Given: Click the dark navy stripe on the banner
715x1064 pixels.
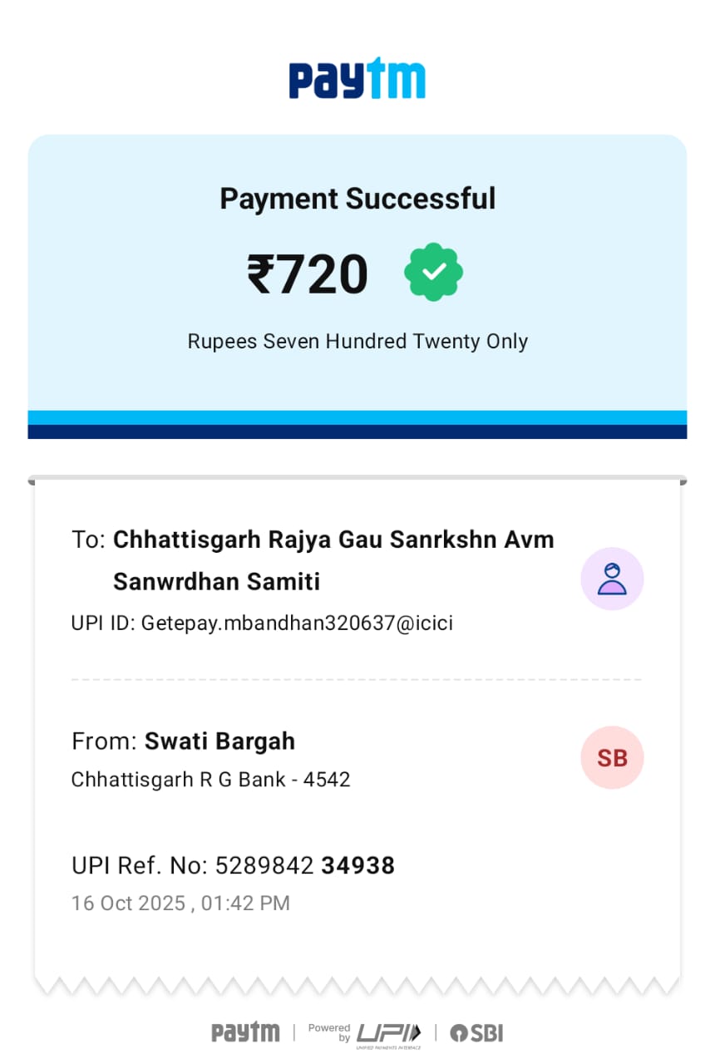Looking at the screenshot, I should click(x=357, y=431).
